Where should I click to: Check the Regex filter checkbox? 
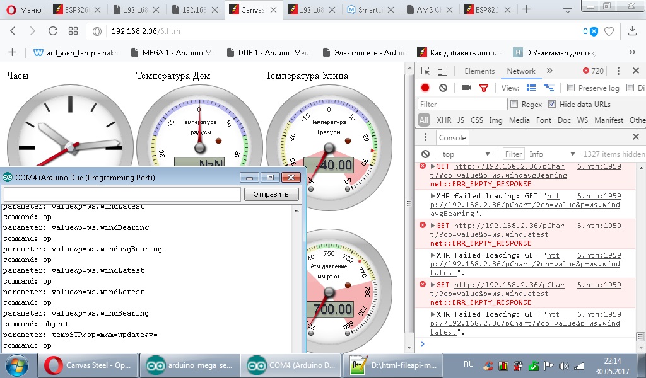pyautogui.click(x=514, y=105)
